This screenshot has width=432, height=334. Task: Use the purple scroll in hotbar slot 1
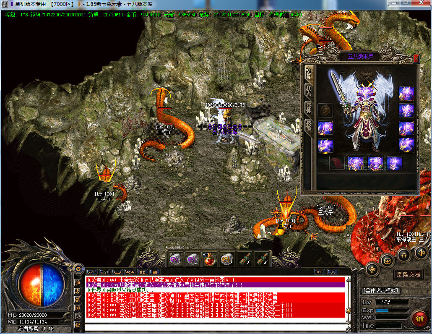pos(175,259)
